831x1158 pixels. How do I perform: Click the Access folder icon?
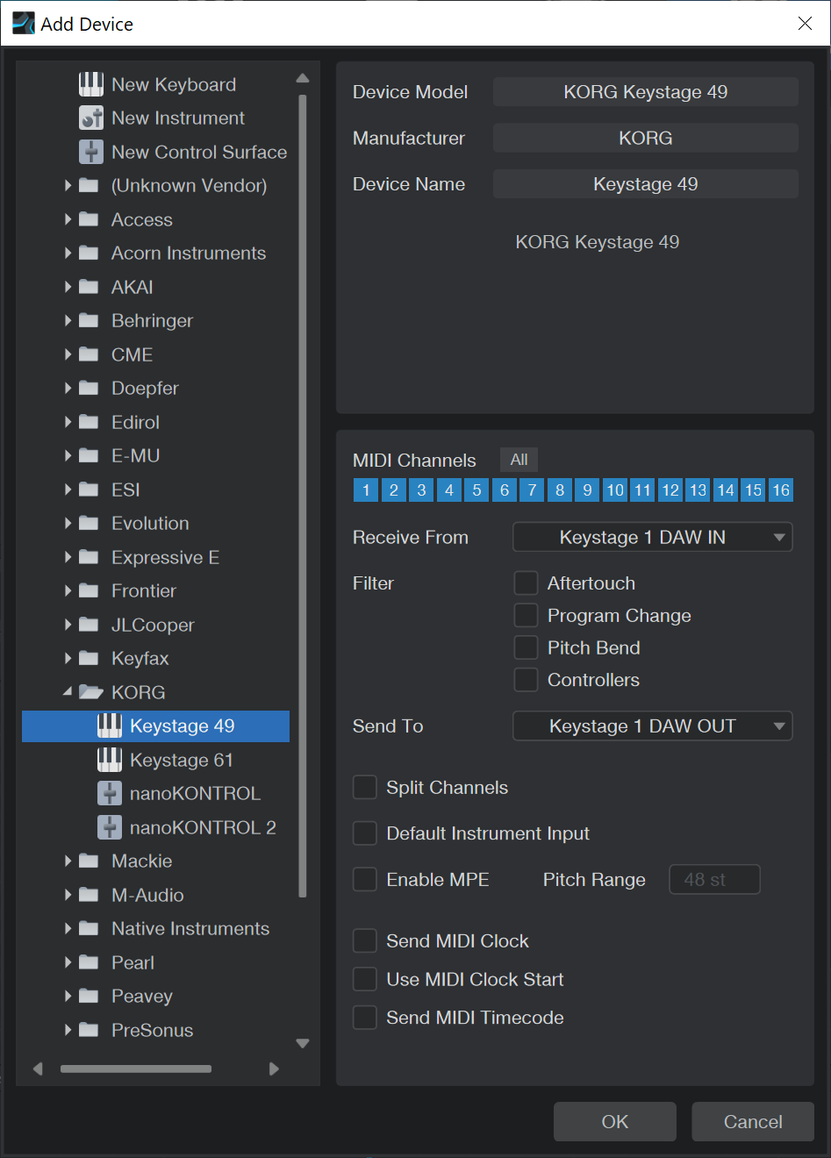tap(89, 219)
